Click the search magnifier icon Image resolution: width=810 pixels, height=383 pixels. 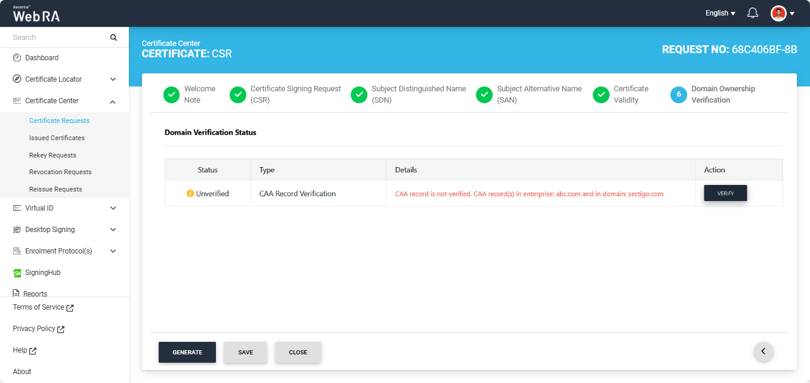click(x=113, y=38)
